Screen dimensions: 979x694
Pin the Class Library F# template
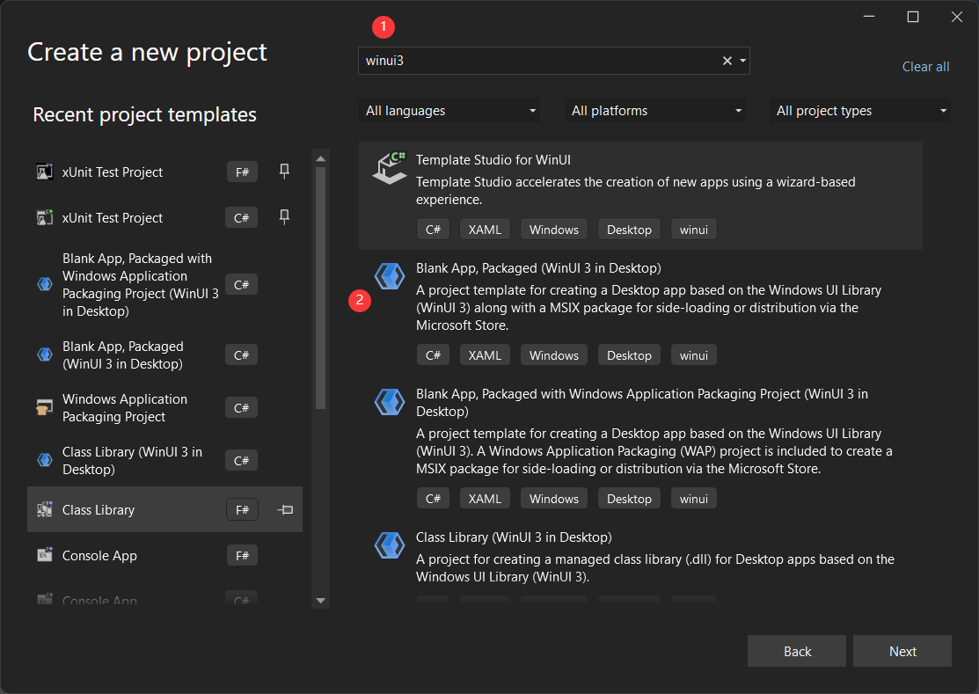coord(284,508)
